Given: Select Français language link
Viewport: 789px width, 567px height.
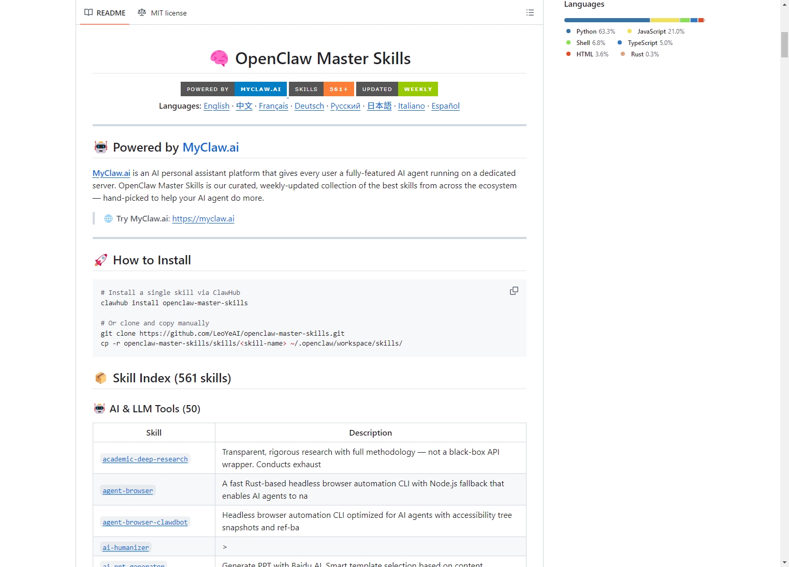Looking at the screenshot, I should (x=273, y=106).
